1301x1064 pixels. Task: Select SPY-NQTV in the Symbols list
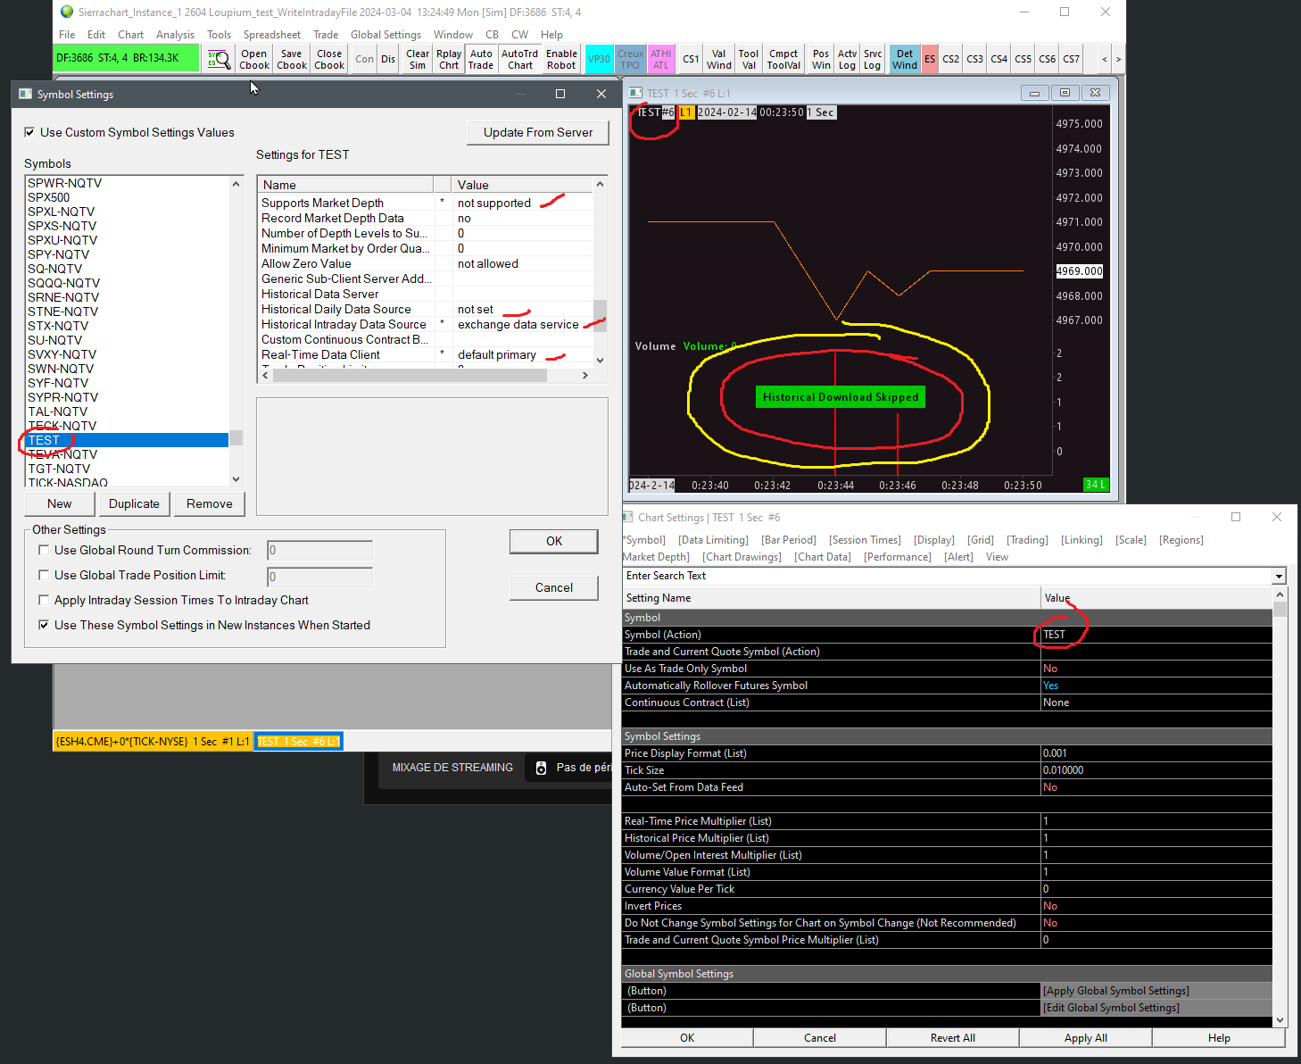pos(58,254)
